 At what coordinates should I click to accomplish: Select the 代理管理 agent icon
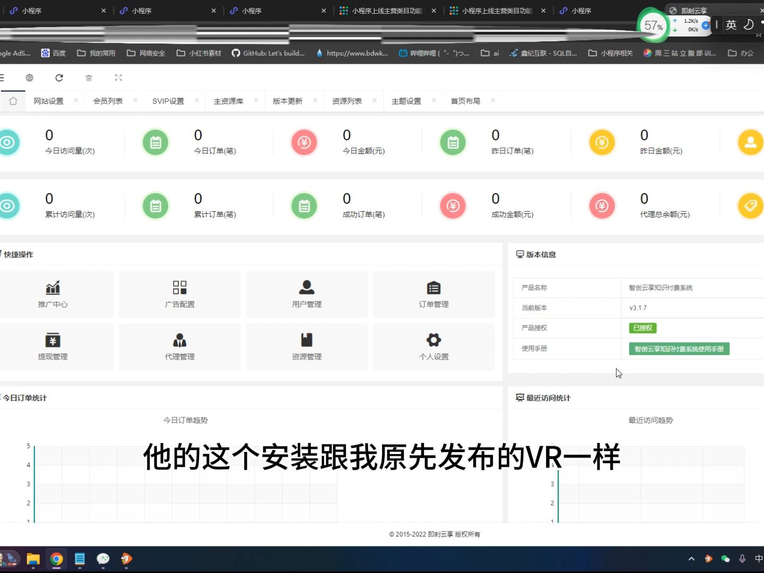pyautogui.click(x=179, y=340)
